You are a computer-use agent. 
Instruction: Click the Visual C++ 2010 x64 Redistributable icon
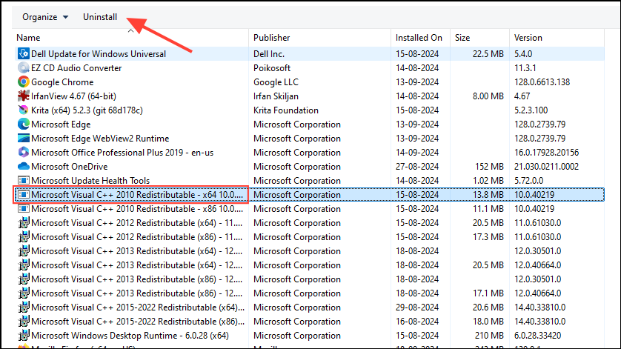point(24,194)
